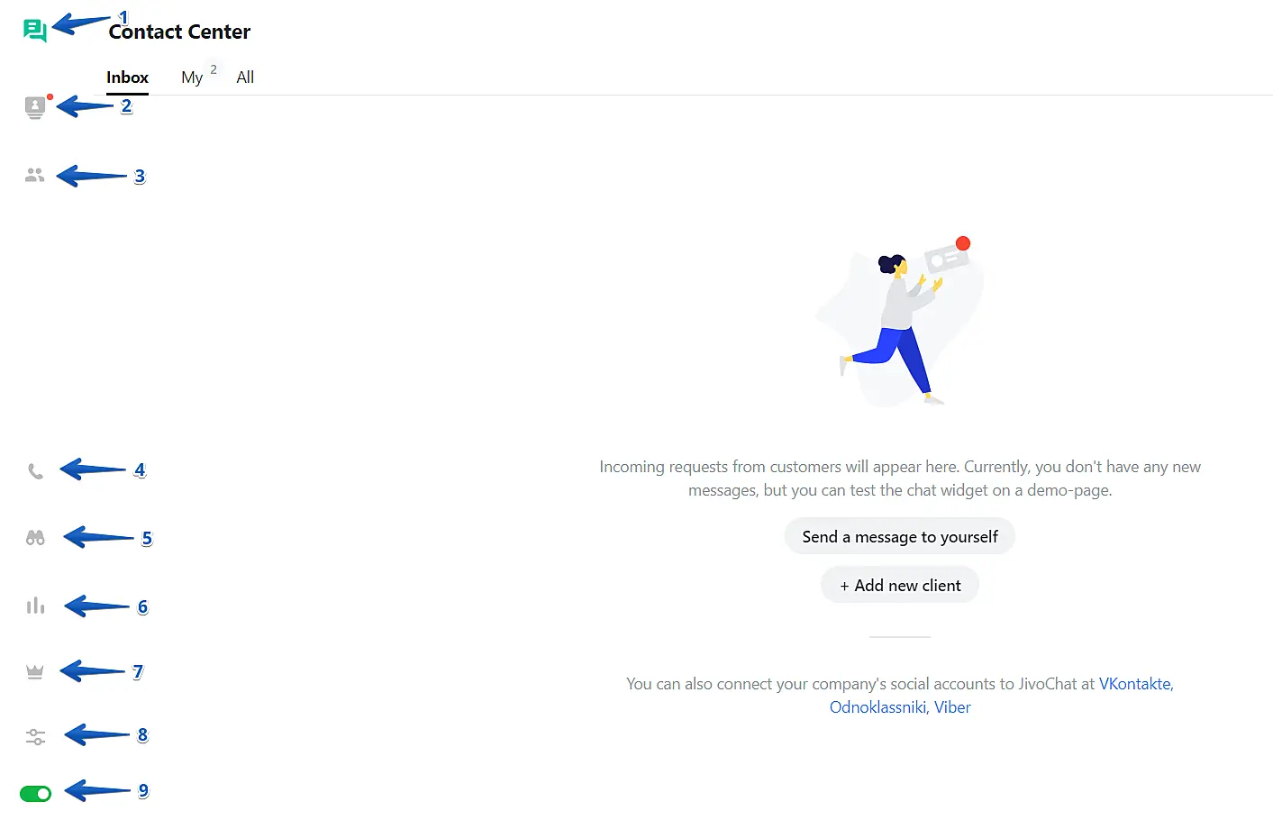Click the unread count badge beside My
The image size is (1273, 829).
[x=214, y=69]
